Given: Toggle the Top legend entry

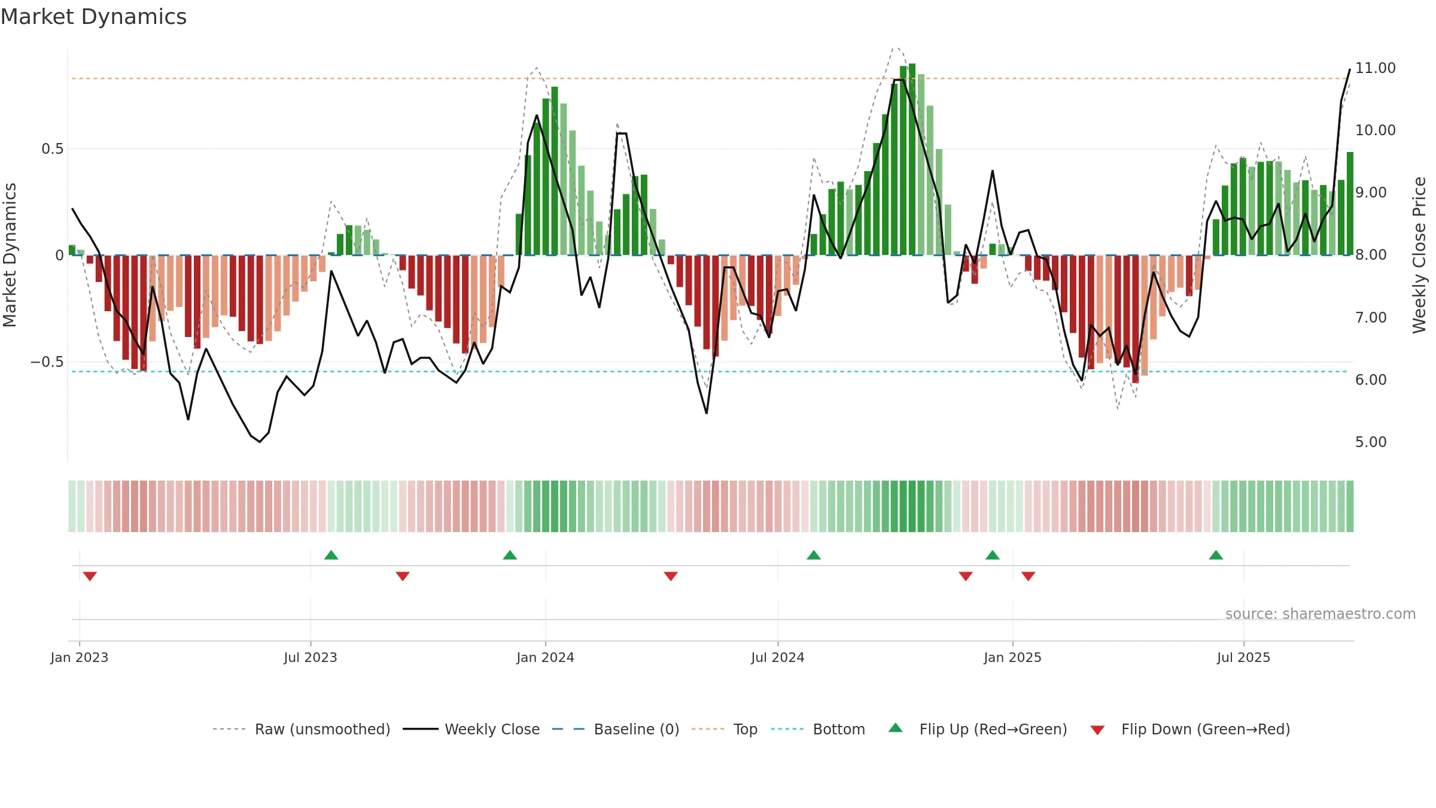Looking at the screenshot, I should tap(725, 729).
